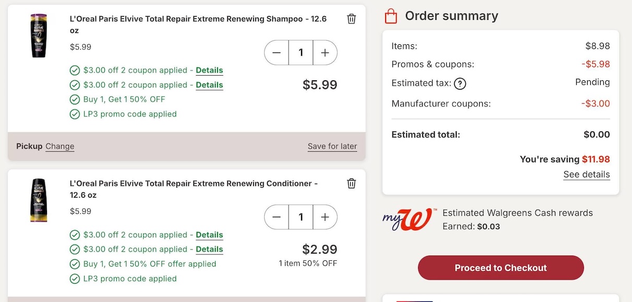Viewport: 632px width, 302px height.
Task: Click the Order summary bag icon
Action: (391, 16)
